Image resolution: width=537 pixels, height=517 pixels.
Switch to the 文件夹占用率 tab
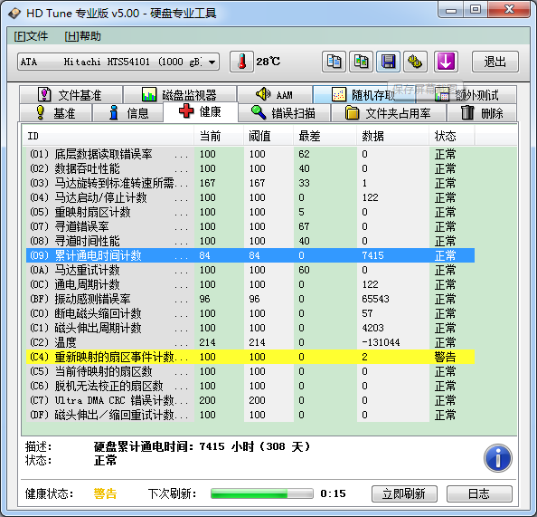pos(389,113)
